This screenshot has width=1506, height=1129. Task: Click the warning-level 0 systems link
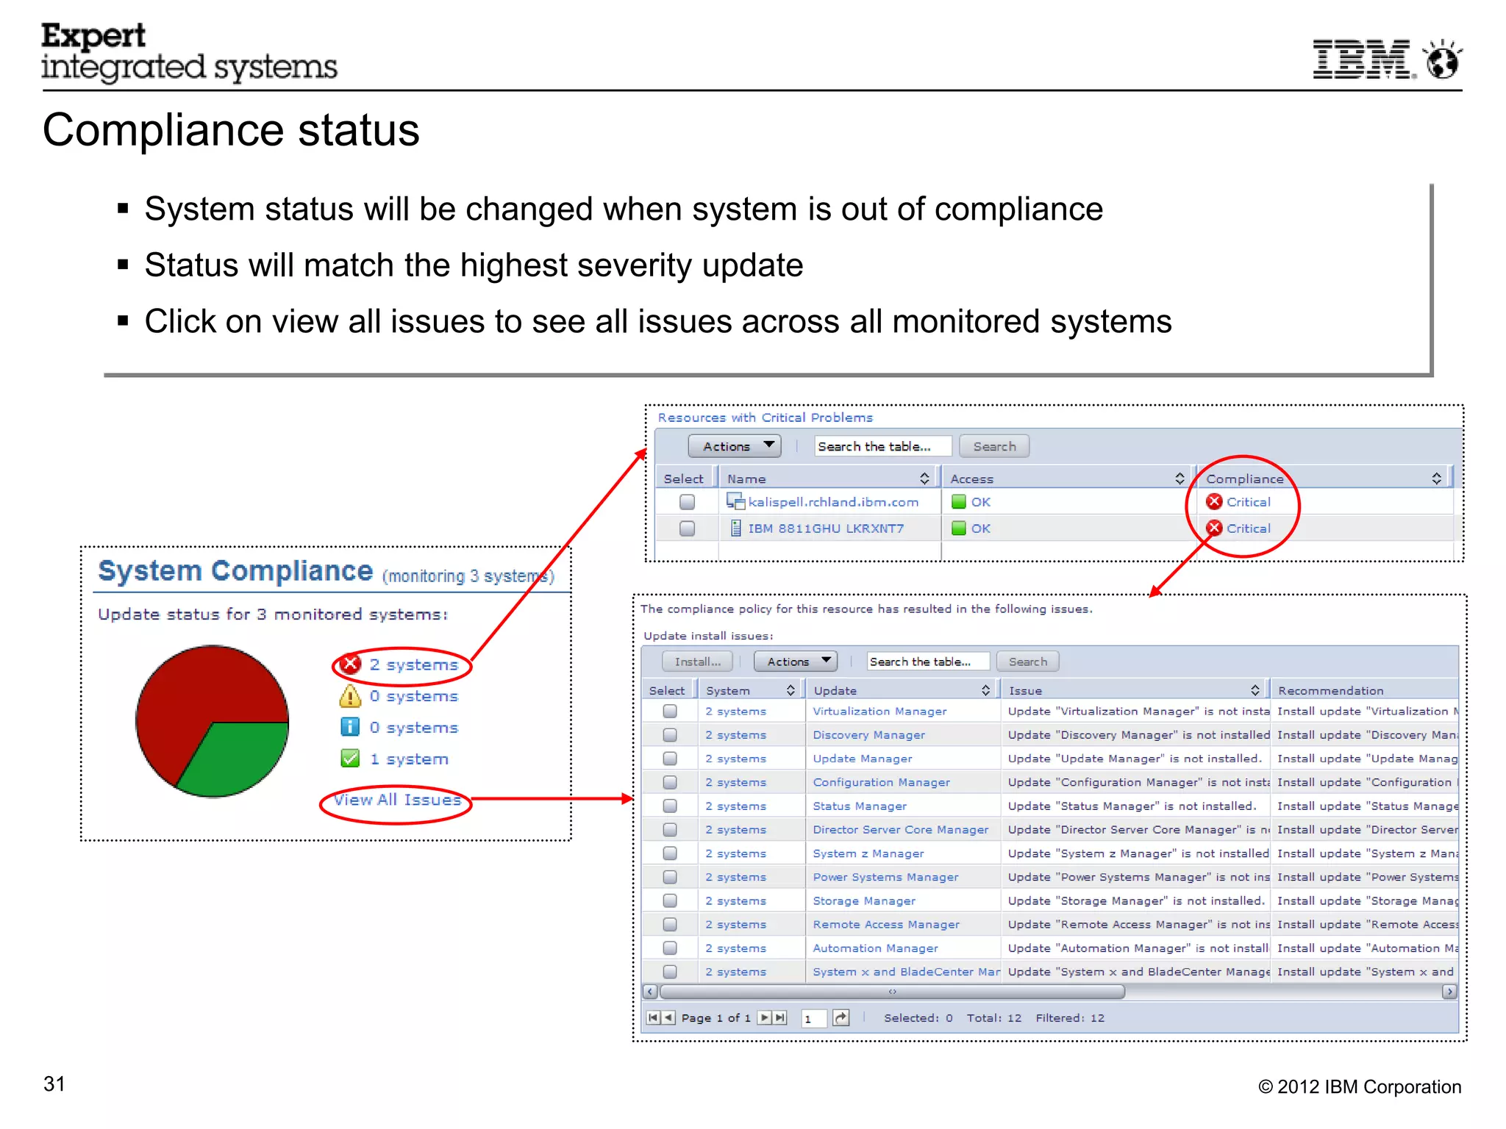[413, 696]
